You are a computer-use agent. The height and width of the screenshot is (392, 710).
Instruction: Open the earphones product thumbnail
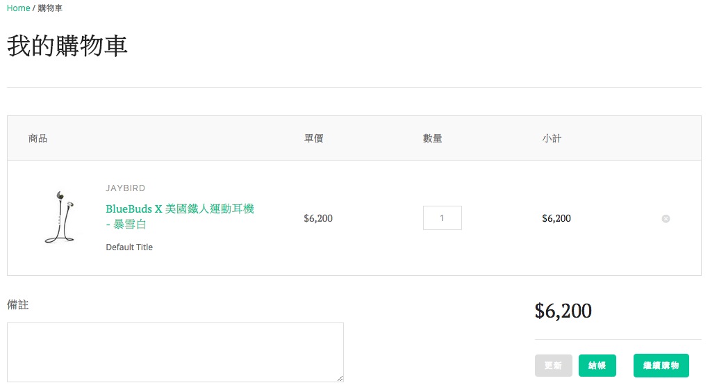coord(60,217)
